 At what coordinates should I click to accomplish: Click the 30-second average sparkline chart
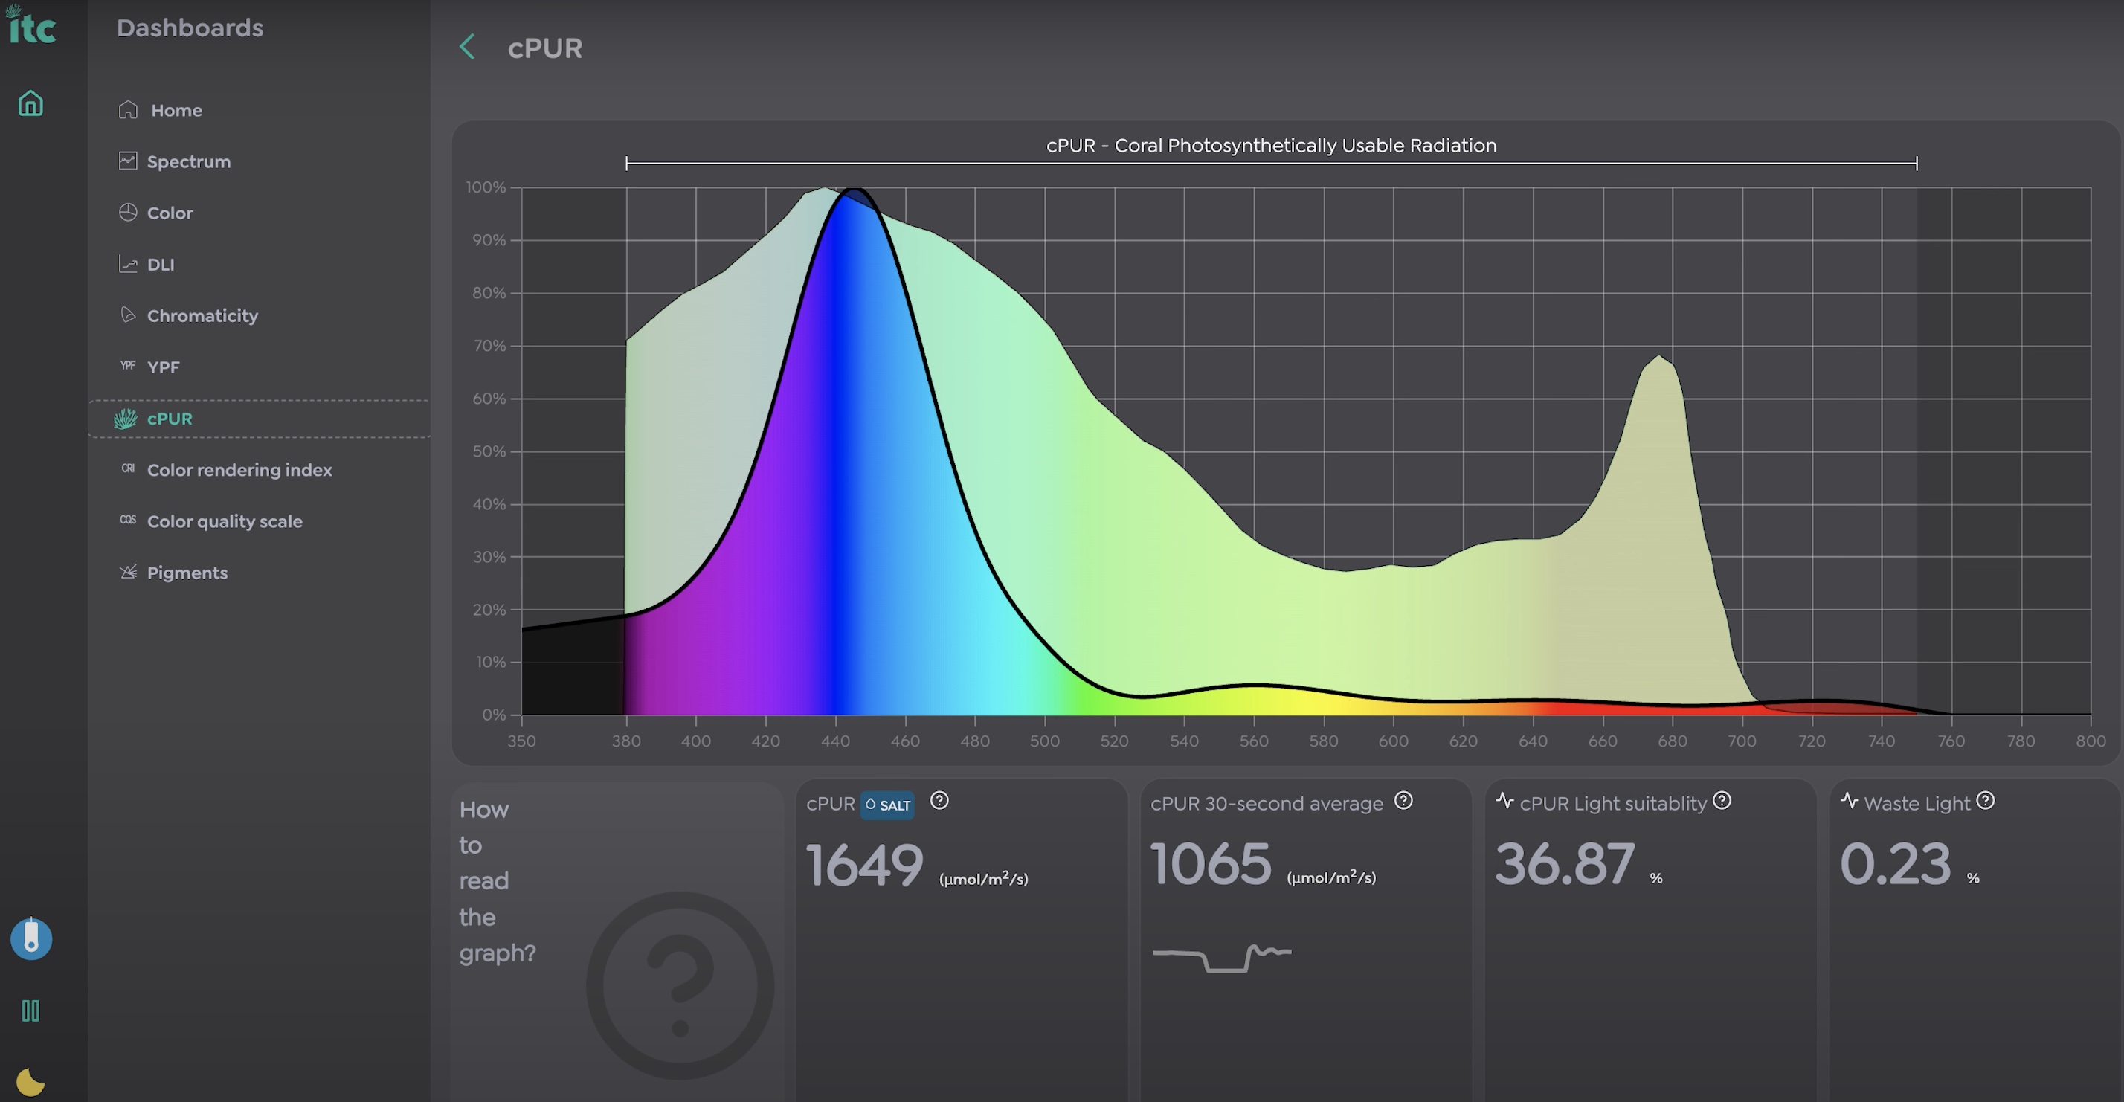(1222, 958)
